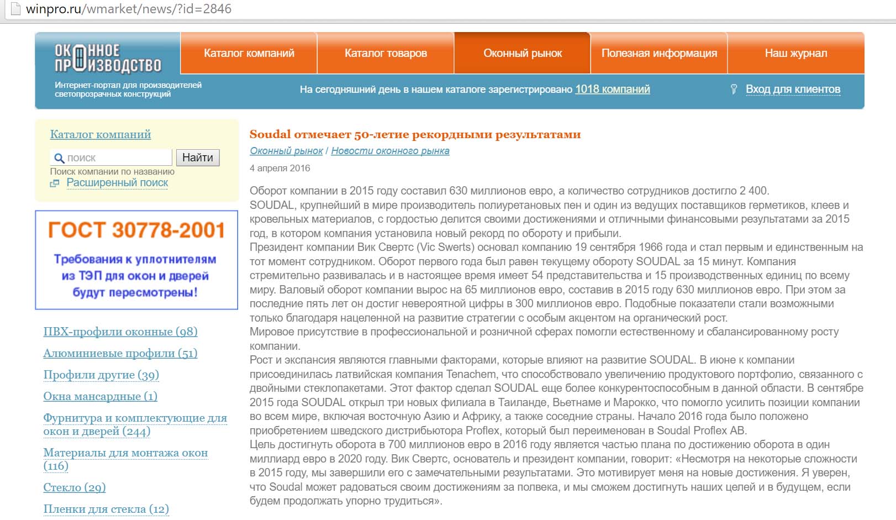Open the Каталог компаний menu tab
The width and height of the screenshot is (896, 520).
tap(249, 53)
